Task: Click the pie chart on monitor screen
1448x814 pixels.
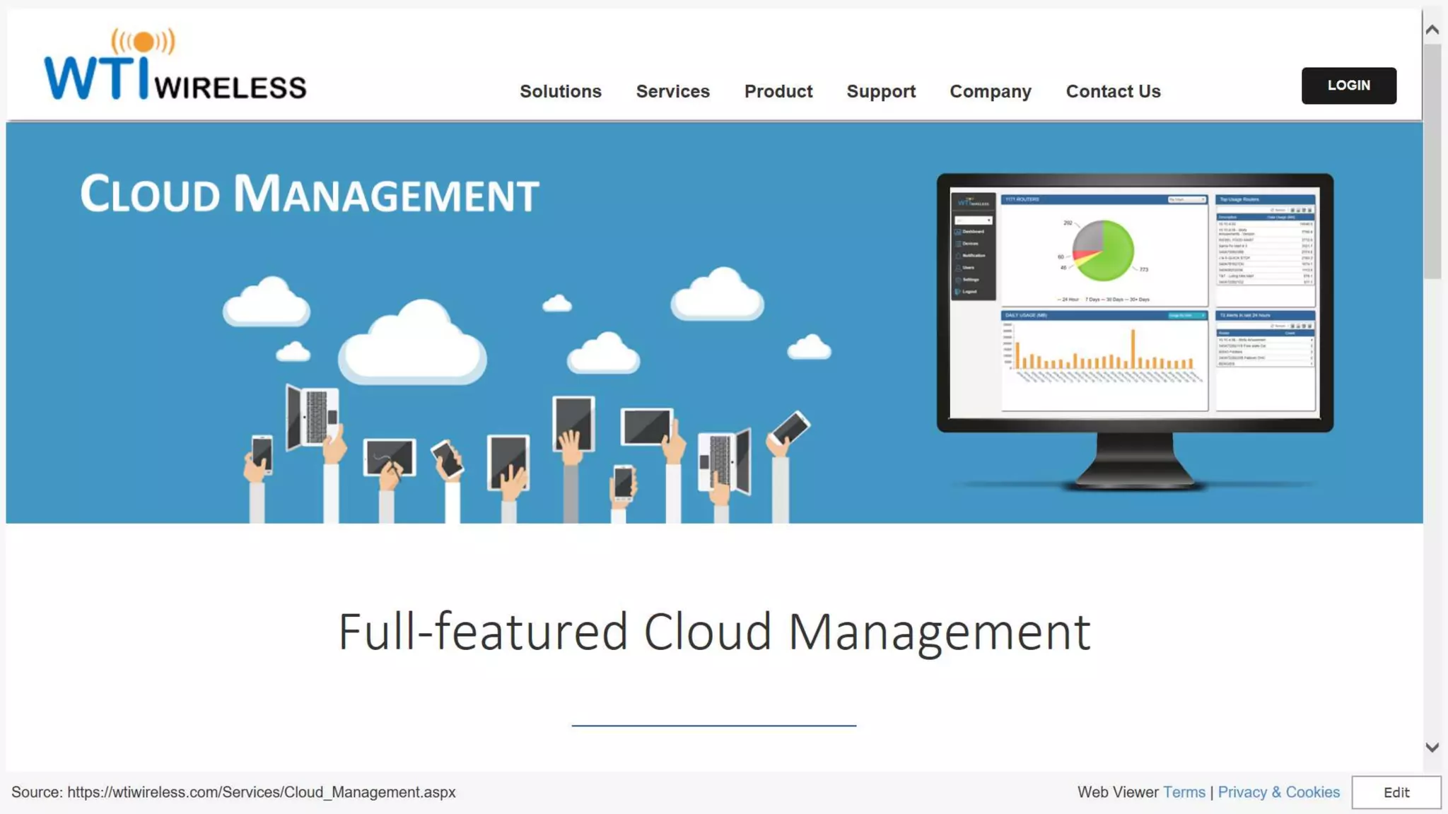Action: (x=1103, y=251)
